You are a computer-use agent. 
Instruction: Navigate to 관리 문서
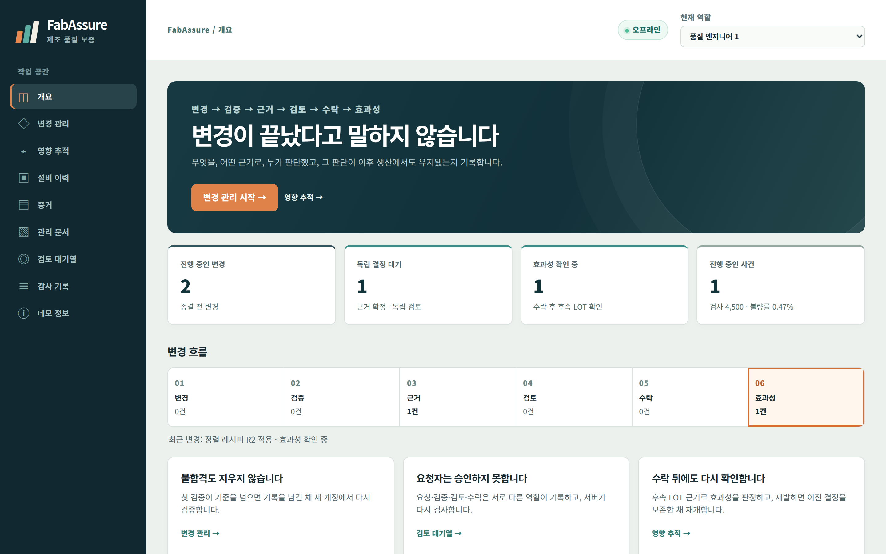tap(73, 232)
